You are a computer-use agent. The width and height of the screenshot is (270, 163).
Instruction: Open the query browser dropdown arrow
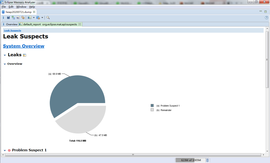click(x=42, y=18)
